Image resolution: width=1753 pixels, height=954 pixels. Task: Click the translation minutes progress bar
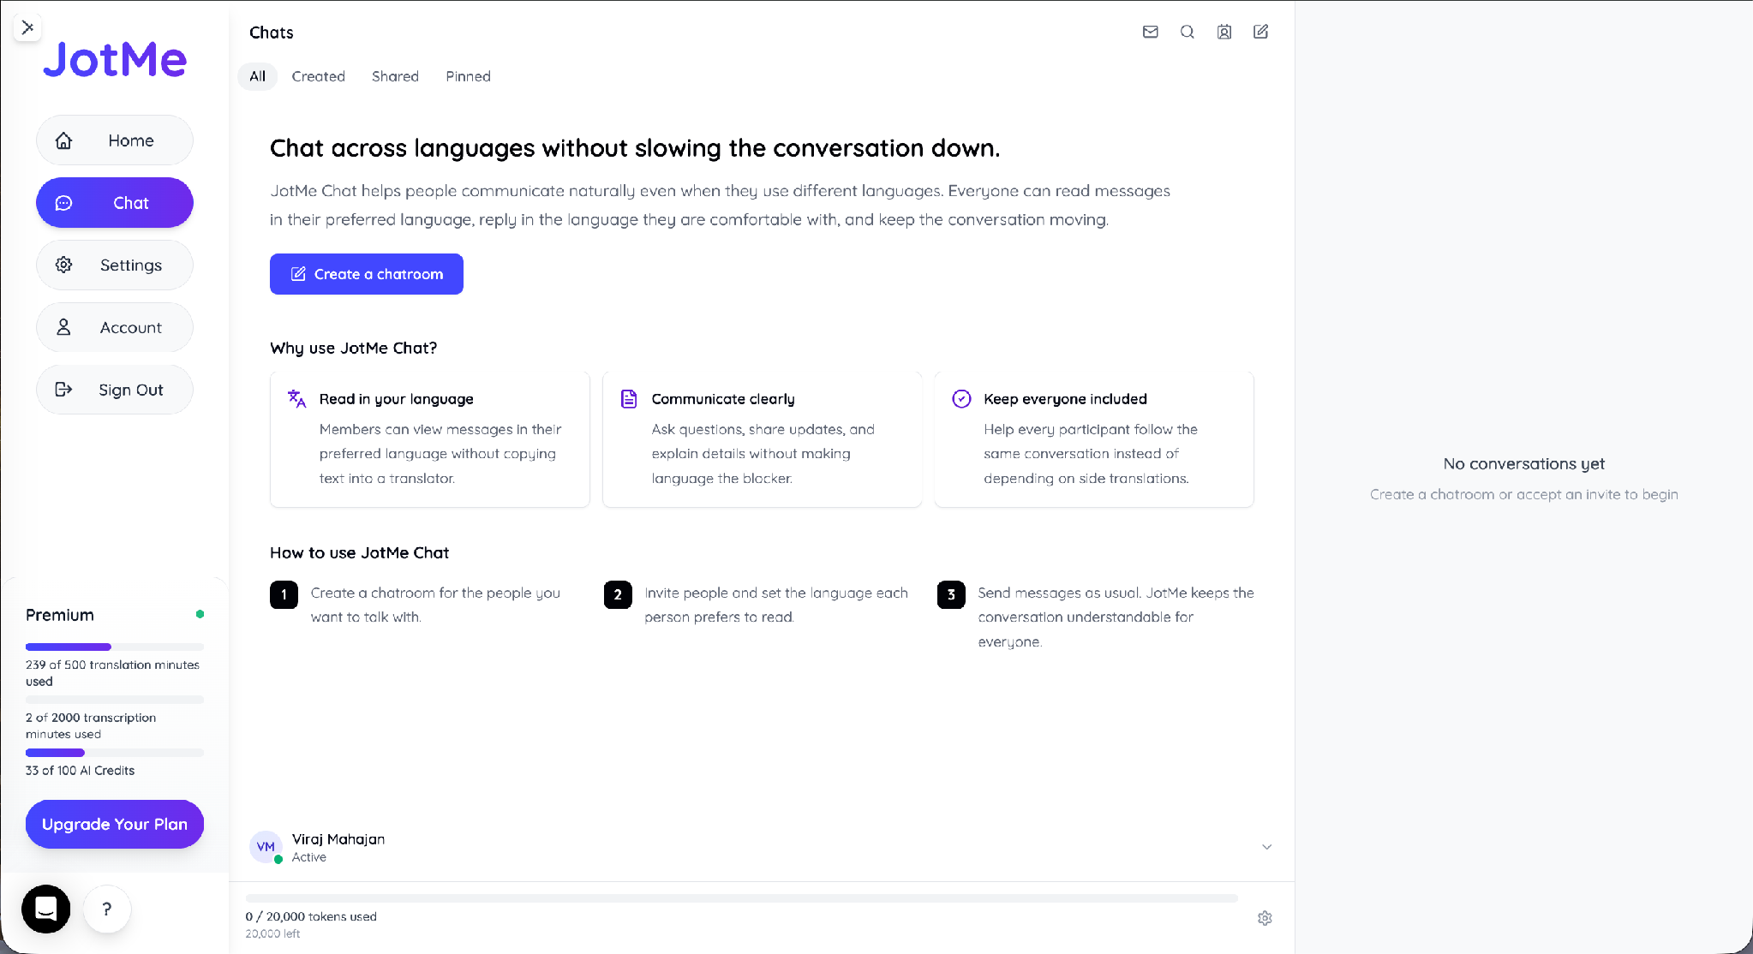(x=115, y=647)
